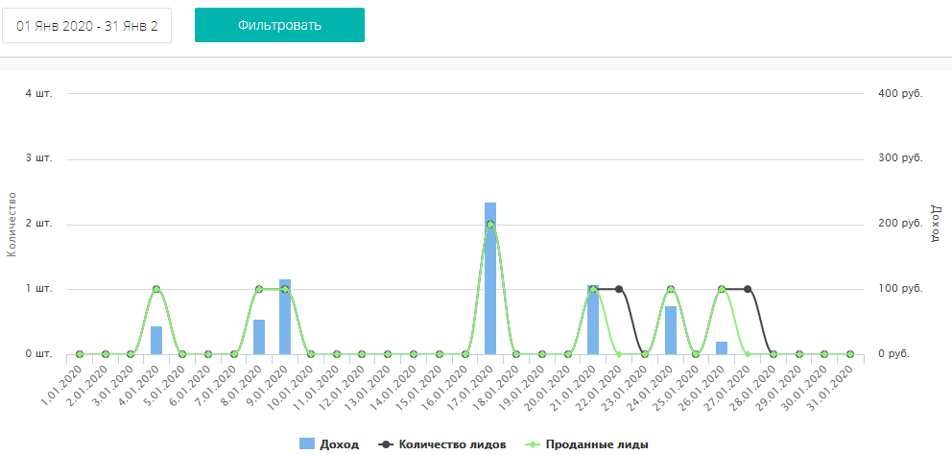The width and height of the screenshot is (952, 455).
Task: Click the income bar for 26.01.2020
Action: 722,348
